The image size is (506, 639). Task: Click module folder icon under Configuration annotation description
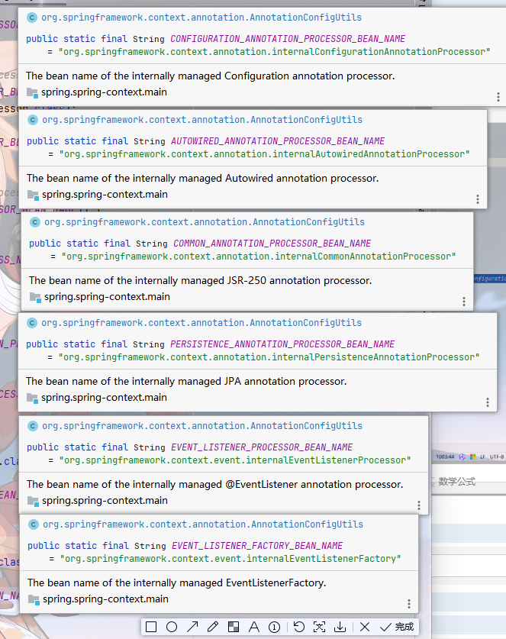point(32,92)
